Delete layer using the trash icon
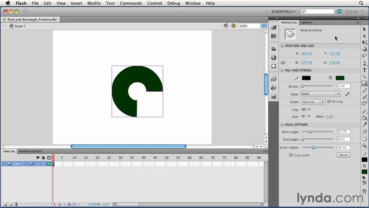Screen dimensions: 369x208 click(x=16, y=204)
